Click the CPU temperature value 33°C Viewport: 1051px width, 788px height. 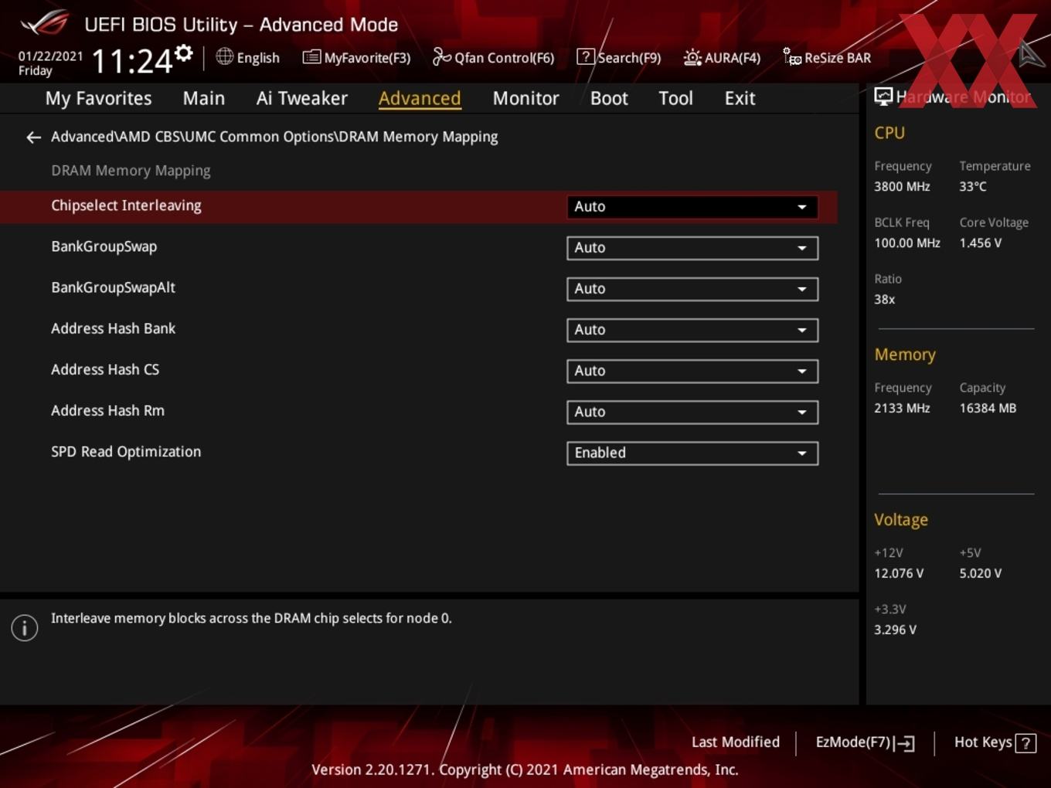[x=973, y=186]
